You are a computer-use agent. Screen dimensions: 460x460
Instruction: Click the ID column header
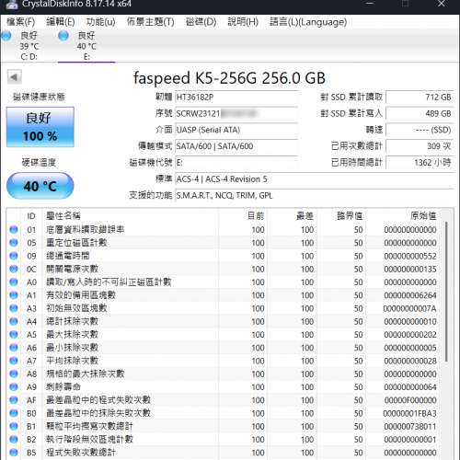point(31,216)
